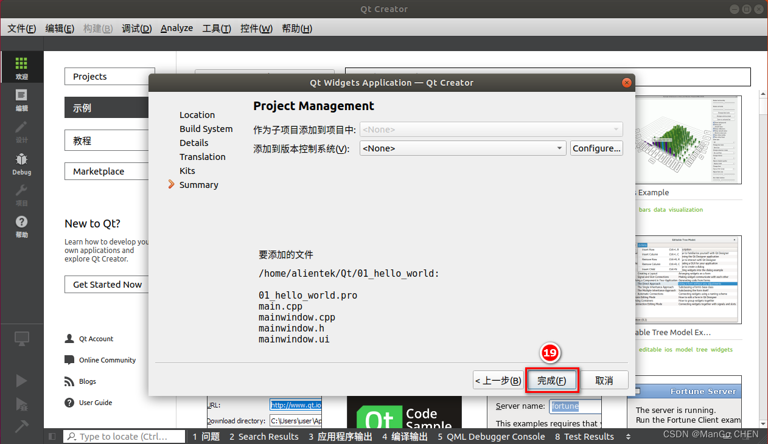Viewport: 768px width, 444px height.
Task: Click the Type to locate search field
Action: pyautogui.click(x=124, y=436)
